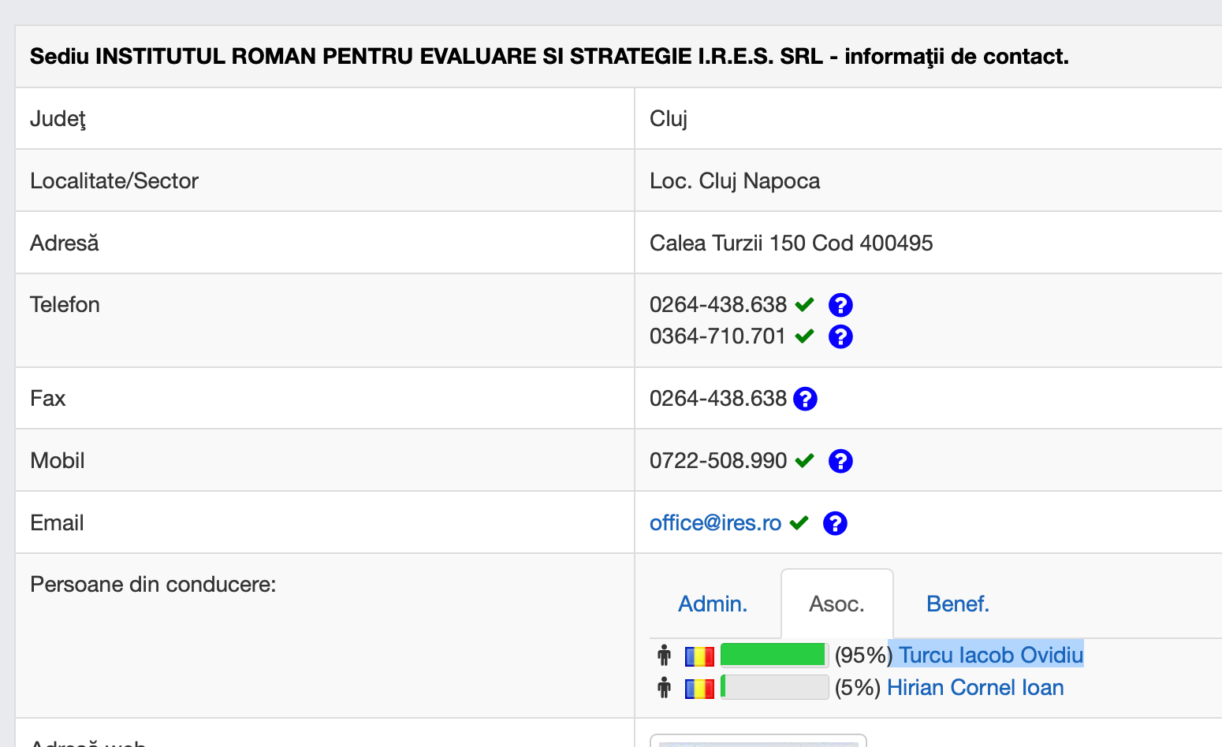Click the 'Mobil' label cell
The image size is (1222, 747).
coord(325,461)
